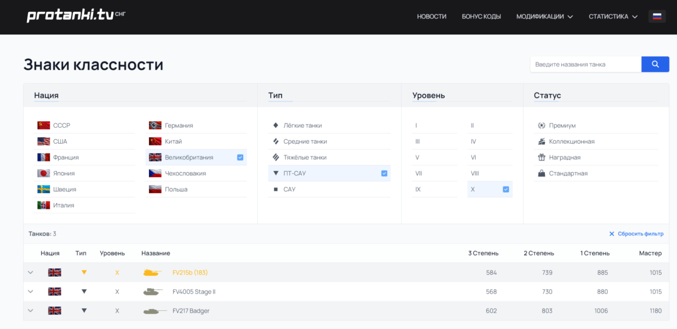Viewport: 677px width, 329px height.
Task: Click the FV217 Badger tank silhouette icon
Action: pos(153,311)
